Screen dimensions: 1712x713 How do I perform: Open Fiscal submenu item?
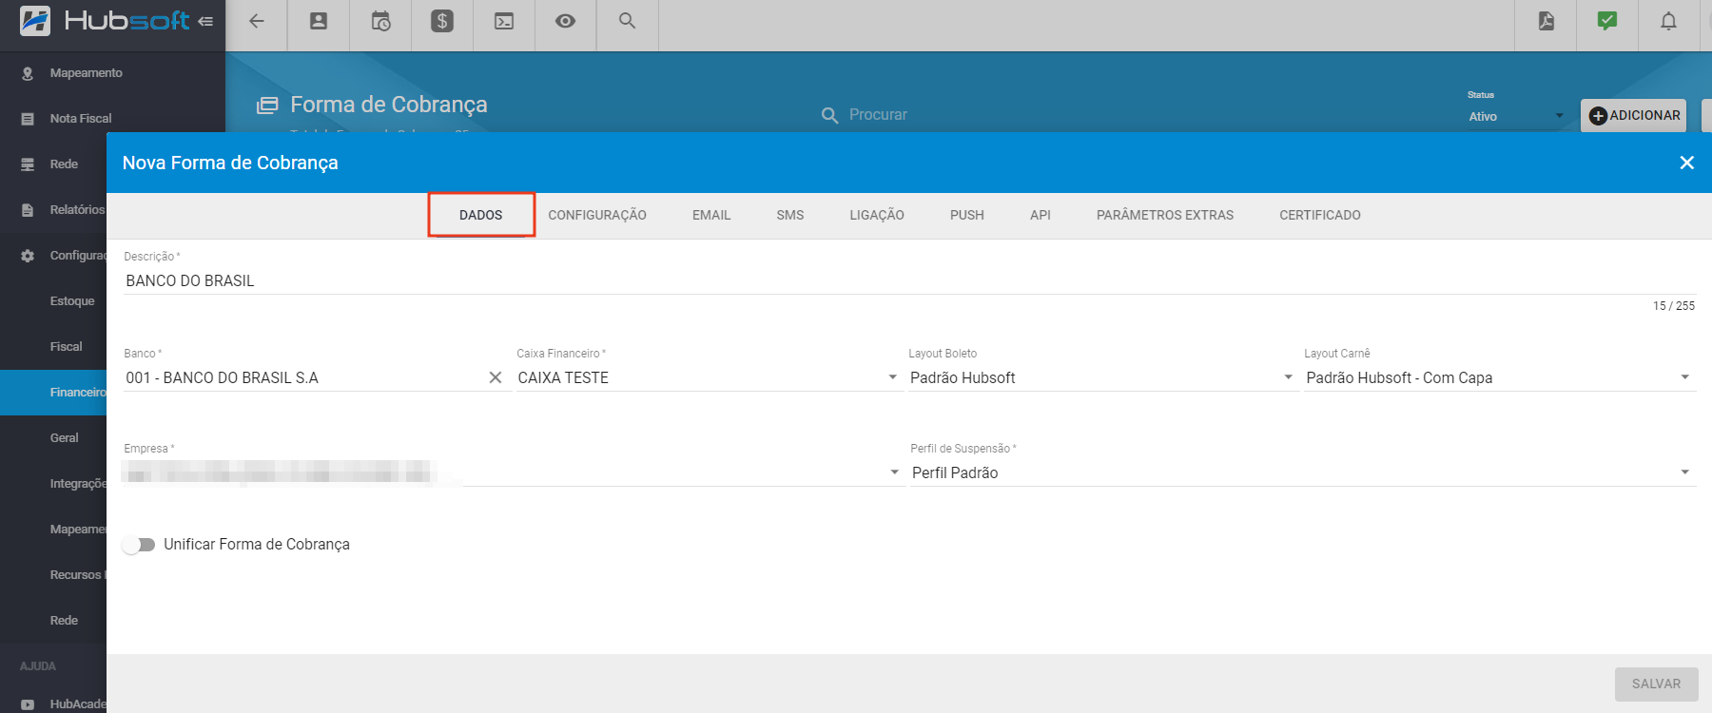click(x=67, y=347)
